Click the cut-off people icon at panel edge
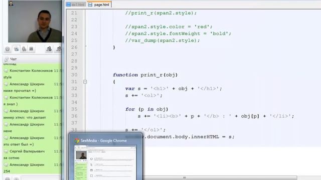Image resolution: width=321 pixels, height=180 pixels. point(59,49)
